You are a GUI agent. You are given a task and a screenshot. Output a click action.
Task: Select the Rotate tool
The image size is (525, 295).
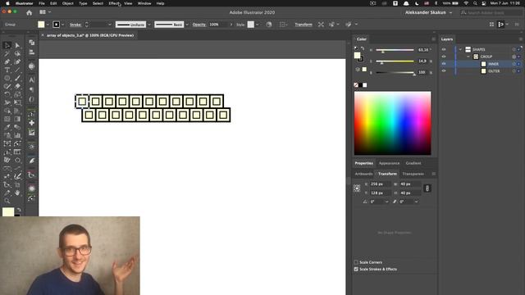point(7,94)
